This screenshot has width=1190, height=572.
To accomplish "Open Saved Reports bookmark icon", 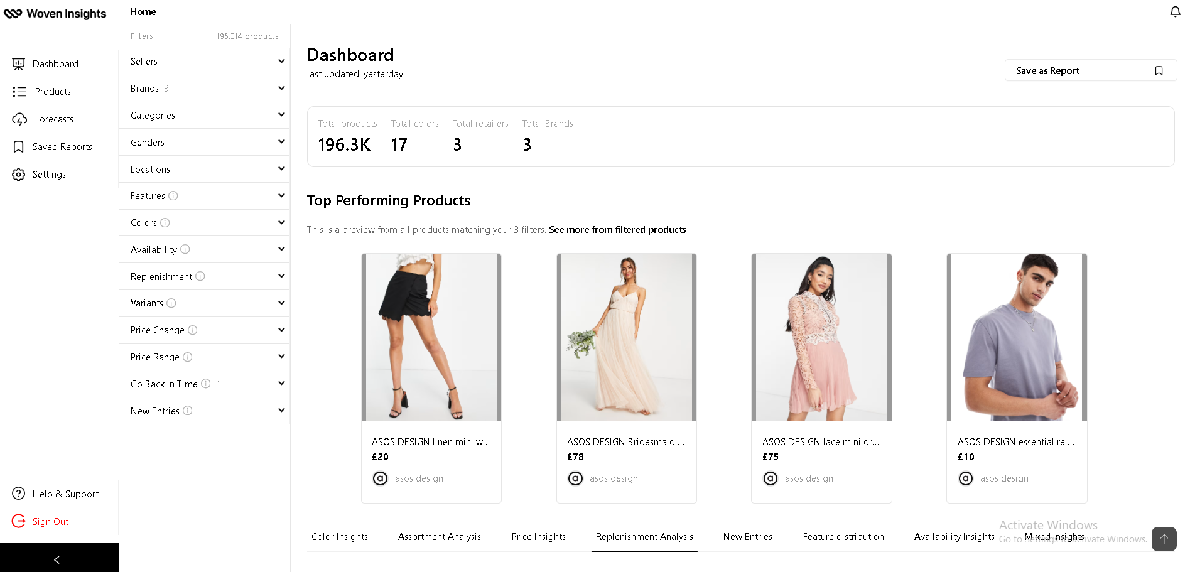I will click(x=19, y=147).
